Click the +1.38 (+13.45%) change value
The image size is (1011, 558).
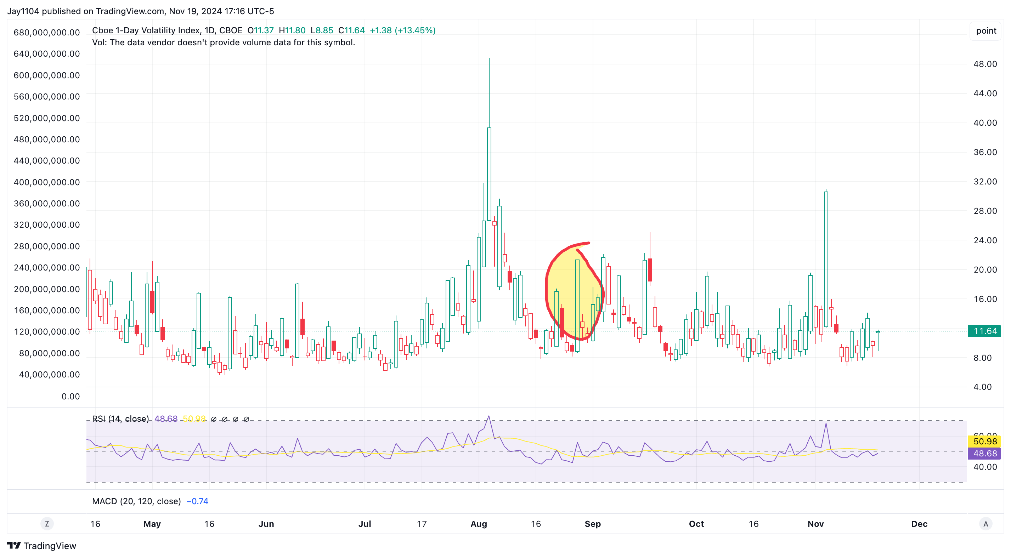pyautogui.click(x=403, y=30)
